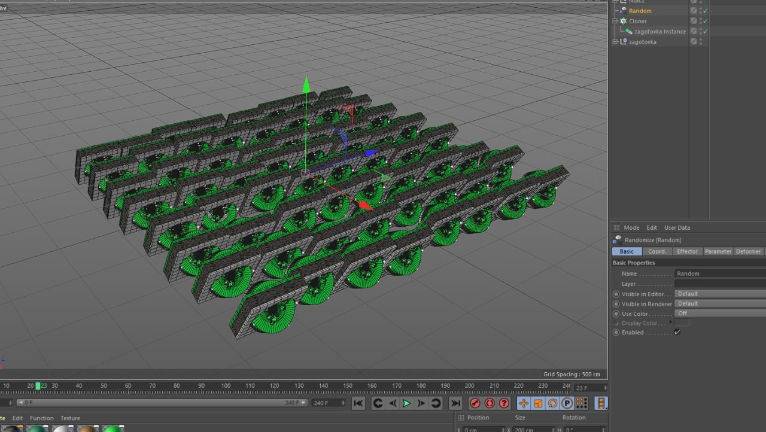Switch to Coord. tab
This screenshot has height=432, width=766.
pyautogui.click(x=657, y=251)
